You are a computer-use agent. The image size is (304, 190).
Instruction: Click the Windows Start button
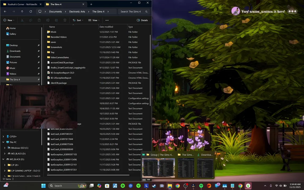[x=44, y=186]
